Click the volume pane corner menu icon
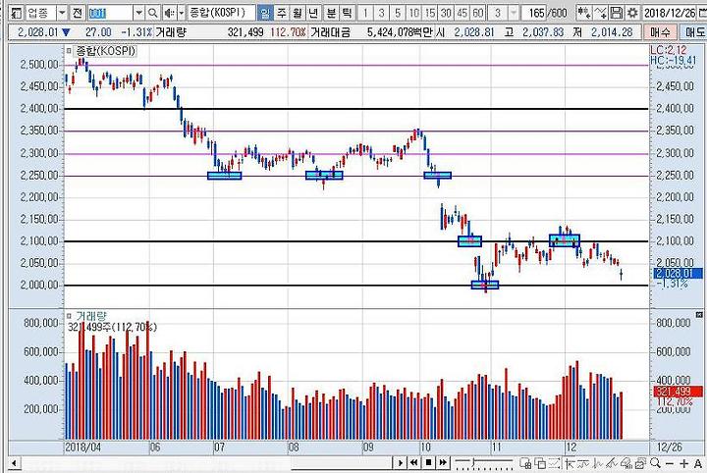 (x=699, y=314)
